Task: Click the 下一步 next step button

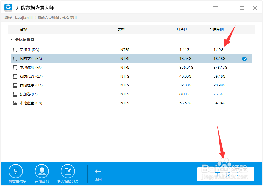Action: pyautogui.click(x=225, y=174)
